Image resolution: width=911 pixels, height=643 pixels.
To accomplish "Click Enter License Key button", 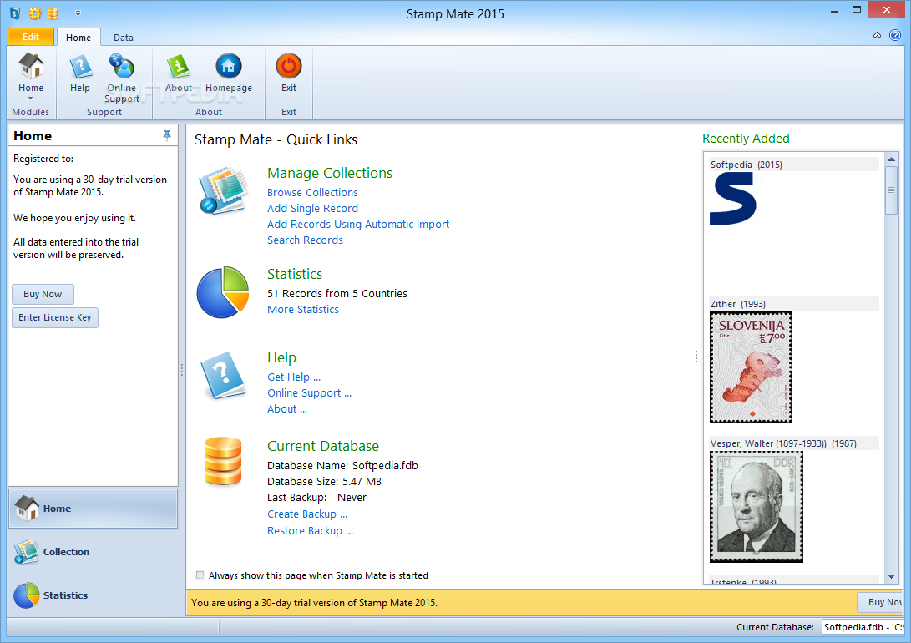I will [55, 317].
